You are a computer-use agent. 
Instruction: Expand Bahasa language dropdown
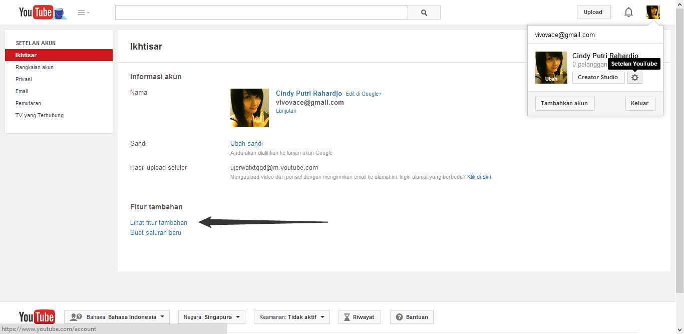117,317
